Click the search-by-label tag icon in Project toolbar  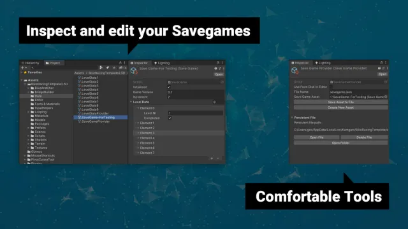pos(108,67)
